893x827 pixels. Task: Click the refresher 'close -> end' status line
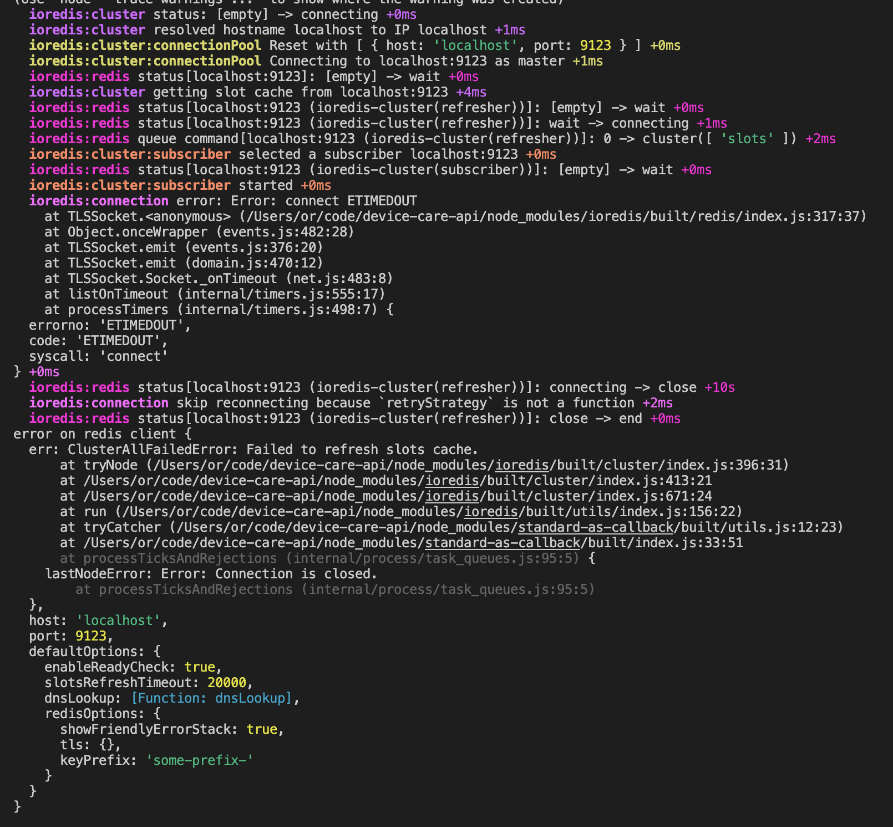(x=354, y=418)
